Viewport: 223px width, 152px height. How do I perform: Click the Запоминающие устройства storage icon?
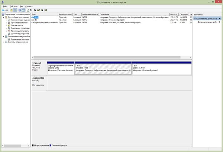pyautogui.click(x=6, y=37)
